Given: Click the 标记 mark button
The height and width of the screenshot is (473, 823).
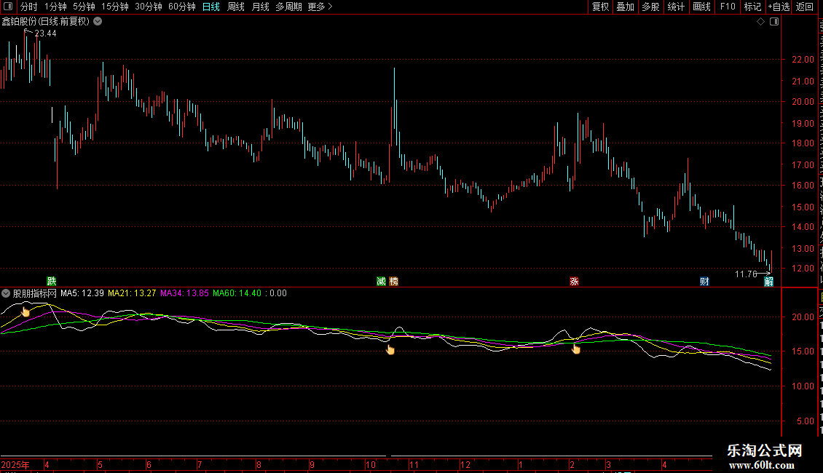Looking at the screenshot, I should point(752,7).
